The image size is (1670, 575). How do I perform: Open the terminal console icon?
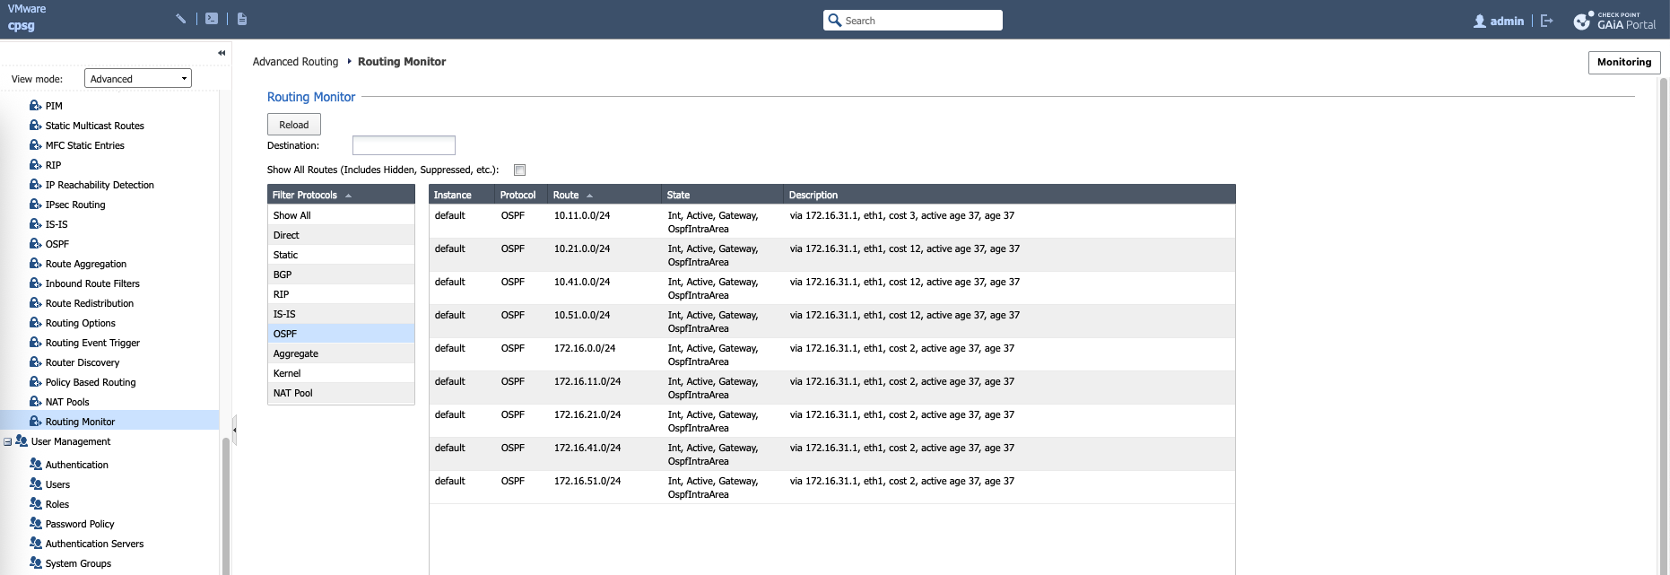click(x=212, y=19)
